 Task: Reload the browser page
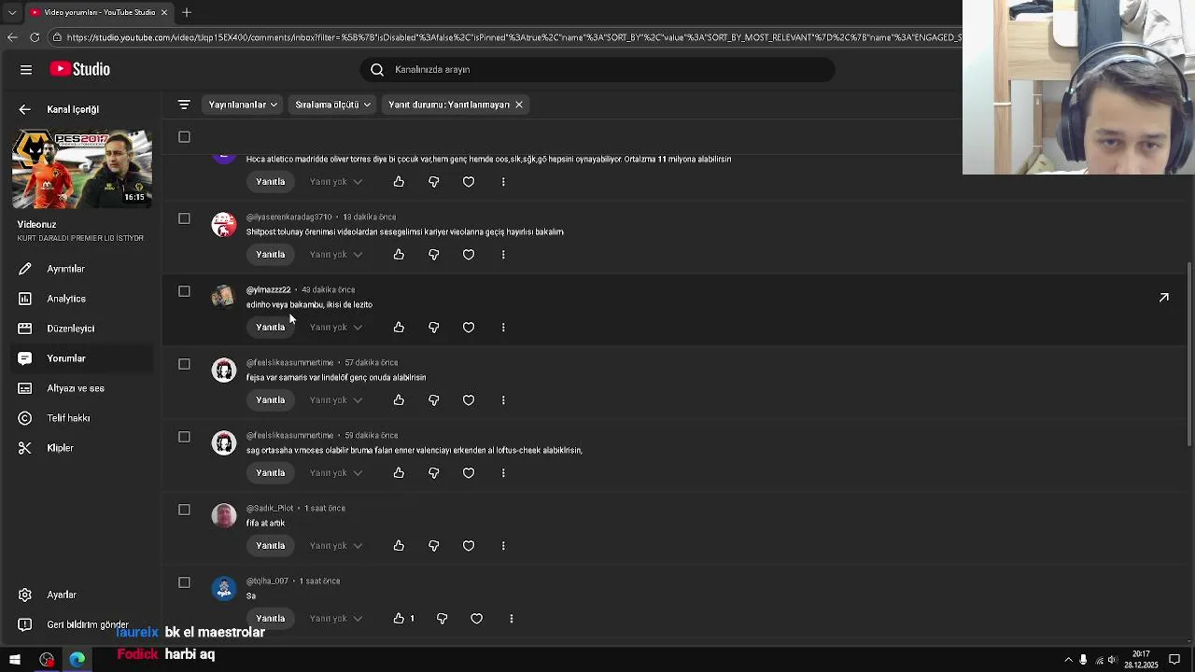point(35,37)
